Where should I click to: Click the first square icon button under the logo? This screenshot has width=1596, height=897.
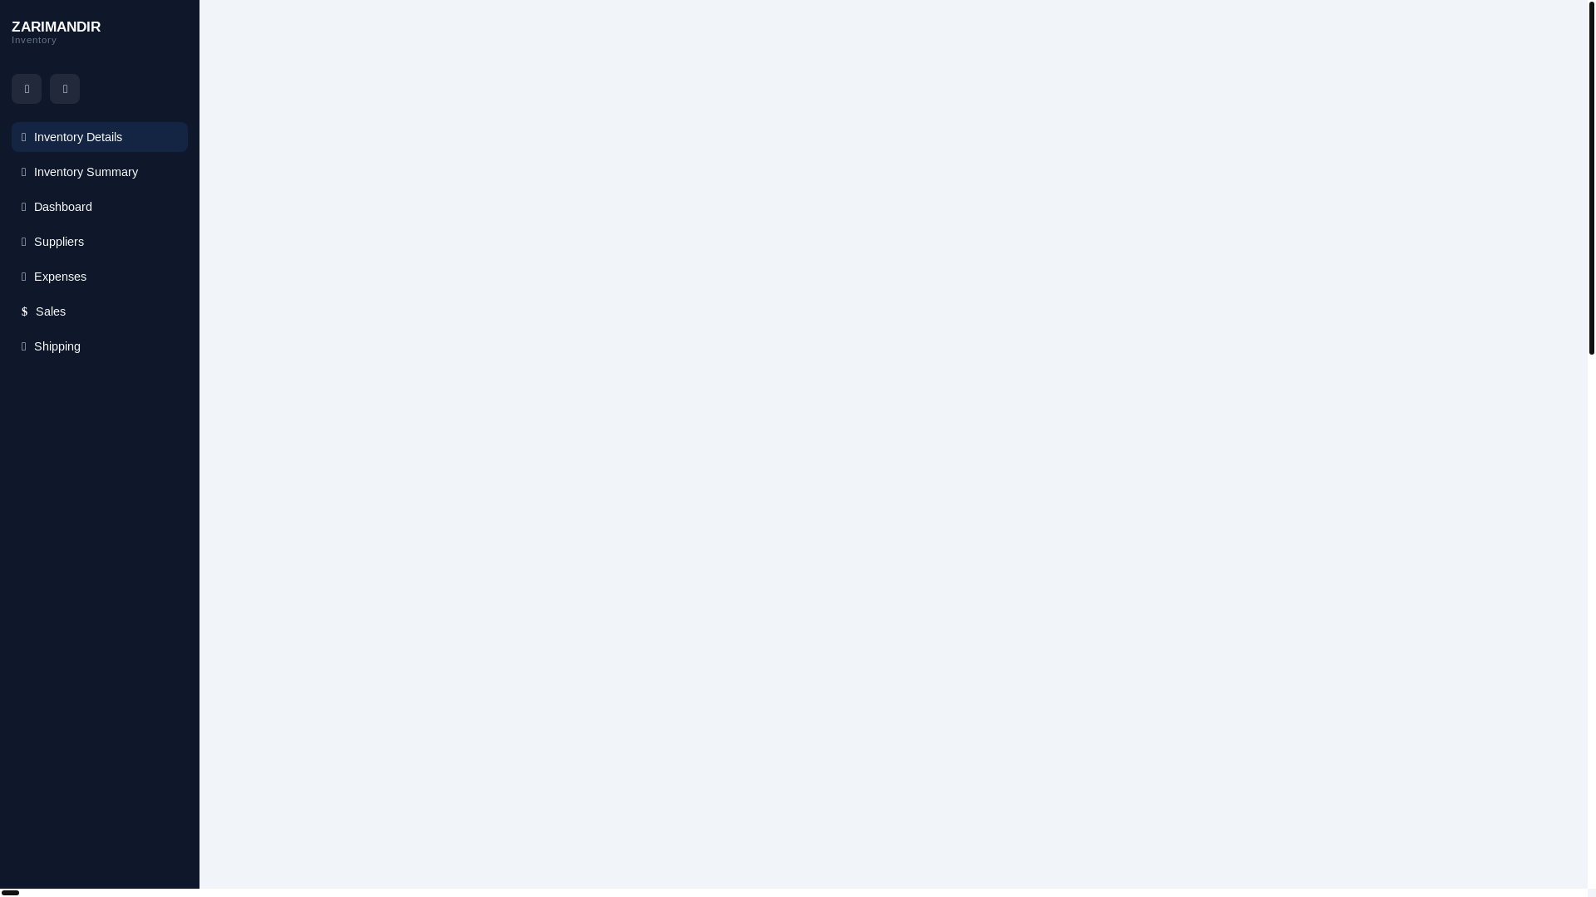point(27,89)
